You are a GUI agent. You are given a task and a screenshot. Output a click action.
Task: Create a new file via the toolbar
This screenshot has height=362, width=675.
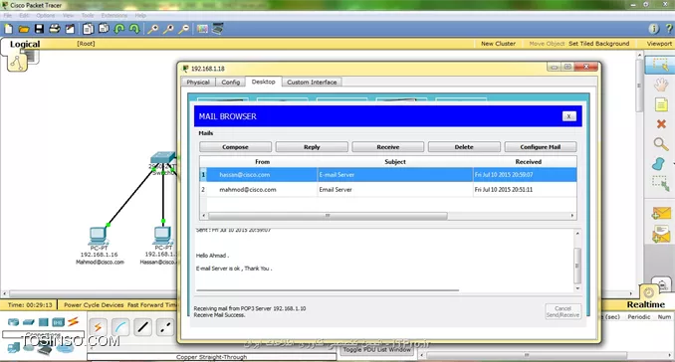[8, 29]
